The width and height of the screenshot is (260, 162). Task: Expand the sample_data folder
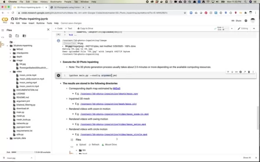[7, 138]
